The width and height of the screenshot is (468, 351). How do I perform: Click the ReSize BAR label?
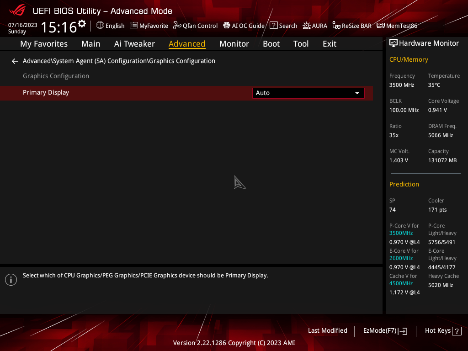[356, 26]
